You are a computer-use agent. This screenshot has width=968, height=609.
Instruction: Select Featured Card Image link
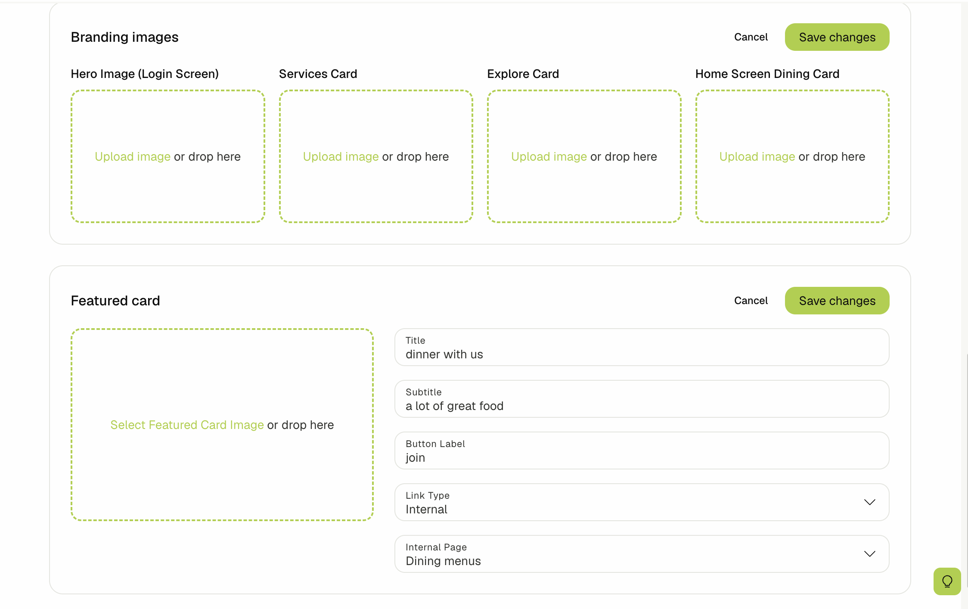187,425
